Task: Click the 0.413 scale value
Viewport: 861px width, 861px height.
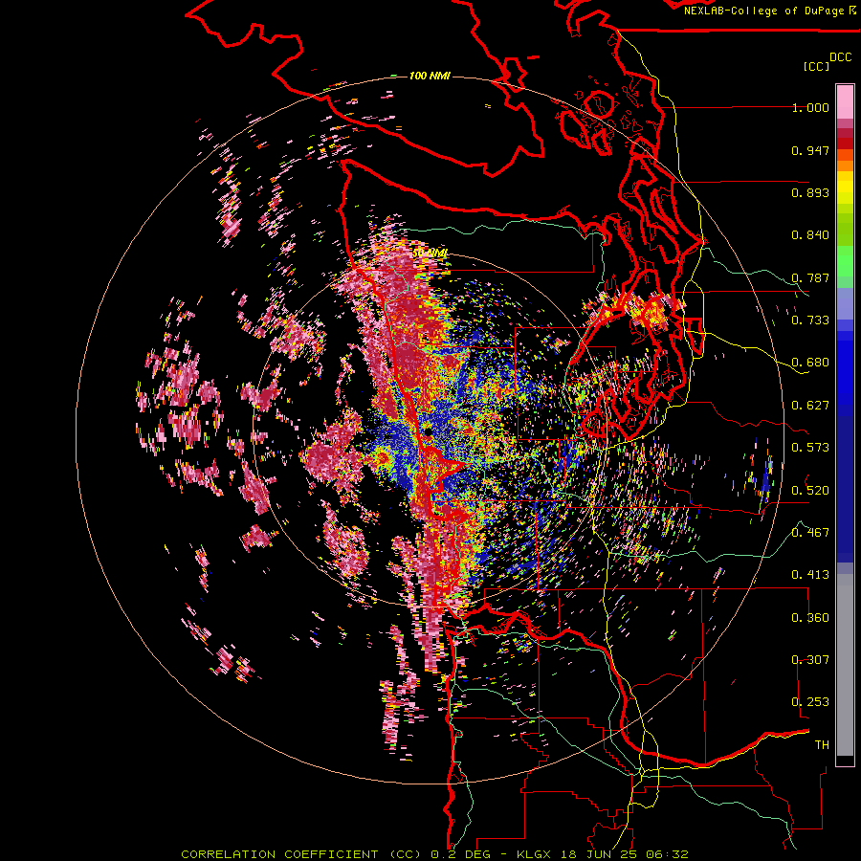Action: (x=810, y=575)
